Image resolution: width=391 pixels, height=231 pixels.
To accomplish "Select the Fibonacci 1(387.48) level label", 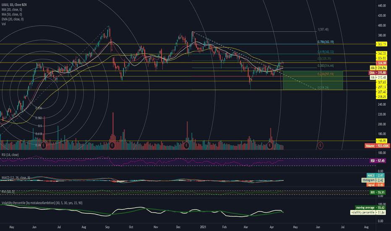I will tap(323, 29).
